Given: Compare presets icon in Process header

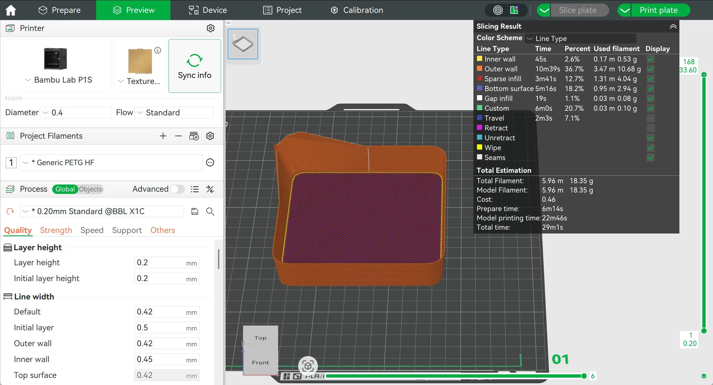Looking at the screenshot, I should coord(210,189).
